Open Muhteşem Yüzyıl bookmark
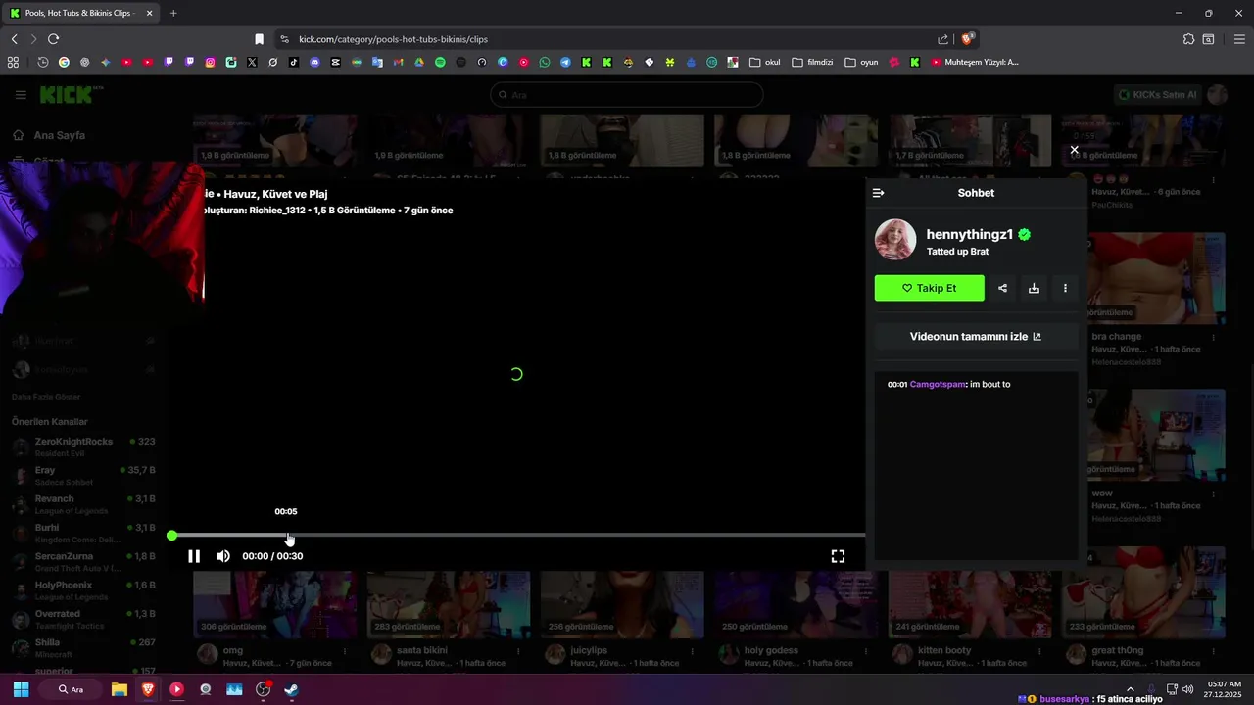Viewport: 1254px width, 705px height. (975, 62)
